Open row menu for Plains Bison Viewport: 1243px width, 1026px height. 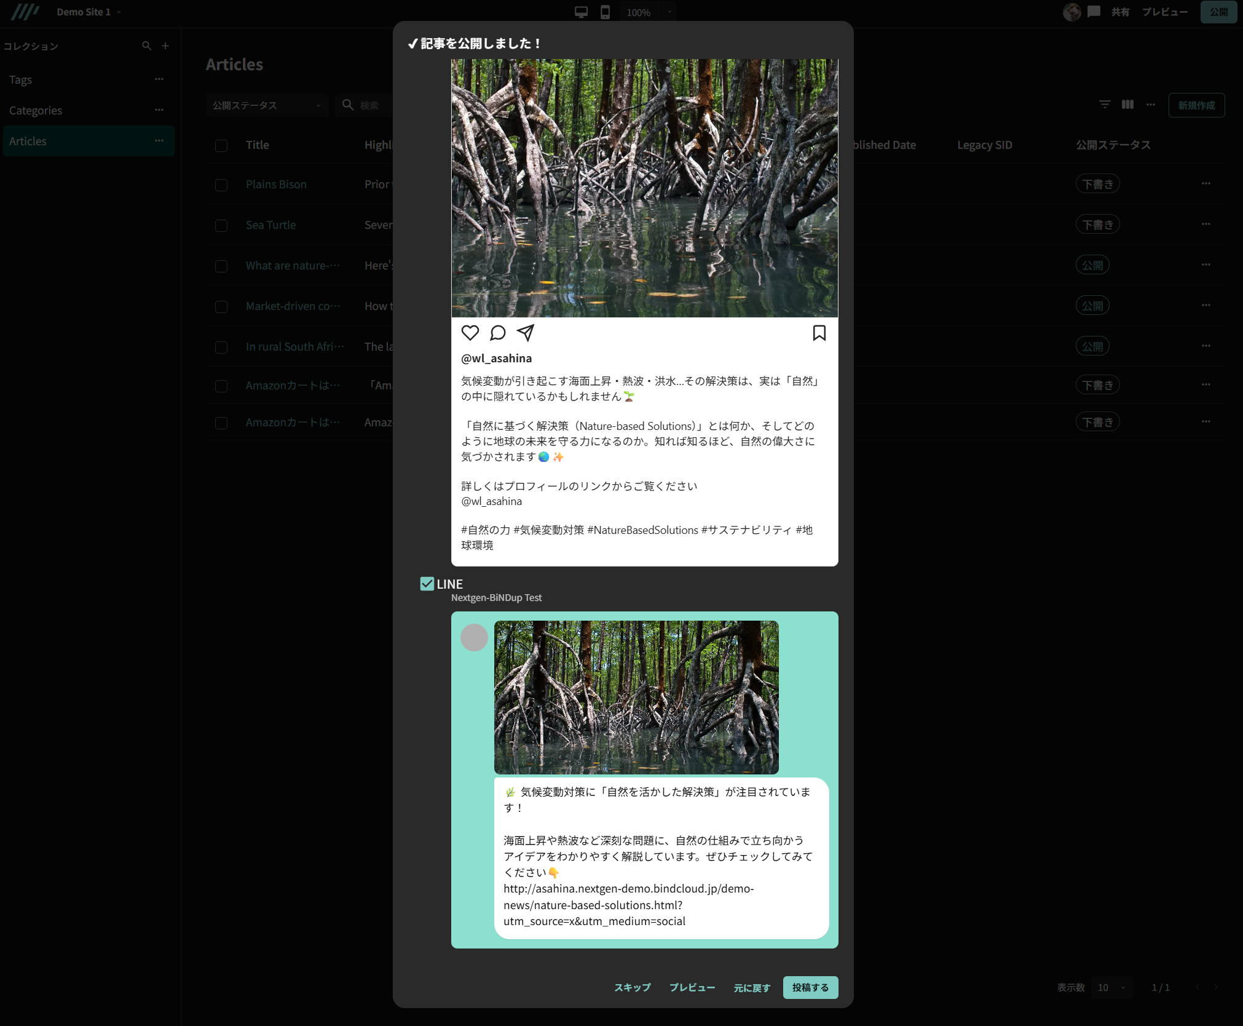tap(1206, 183)
